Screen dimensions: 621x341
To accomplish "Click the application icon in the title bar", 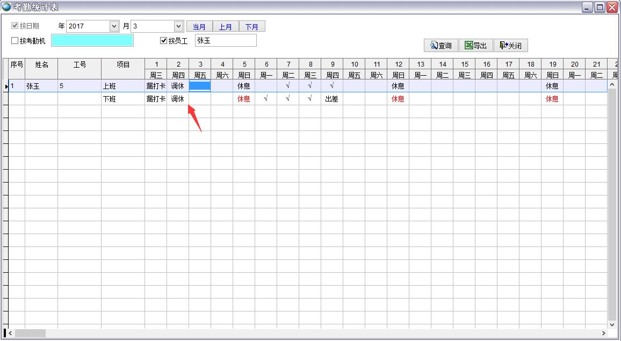I will click(8, 7).
